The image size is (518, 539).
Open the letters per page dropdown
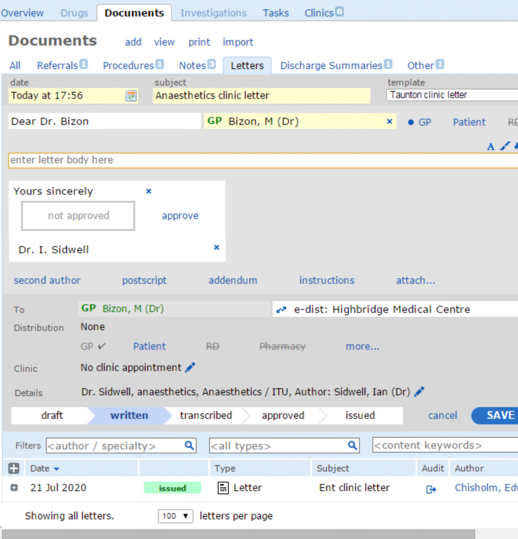click(175, 516)
